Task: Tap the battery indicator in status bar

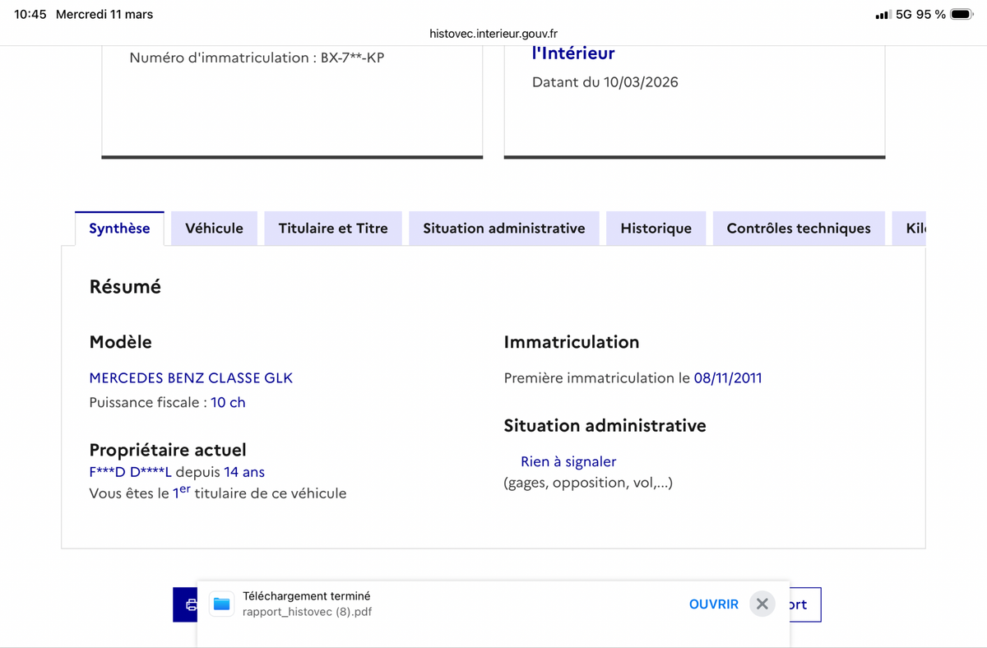Action: (x=962, y=15)
